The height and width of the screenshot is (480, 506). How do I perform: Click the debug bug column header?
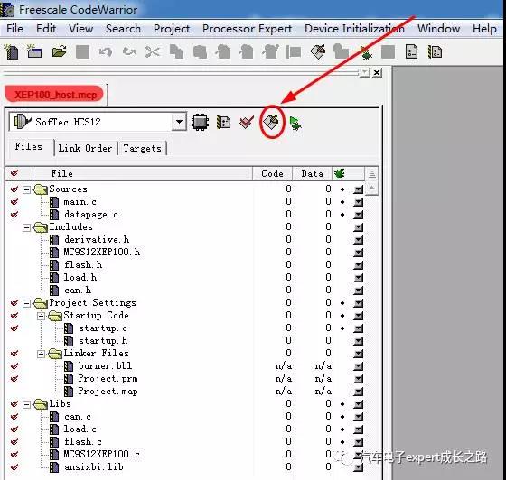[340, 173]
